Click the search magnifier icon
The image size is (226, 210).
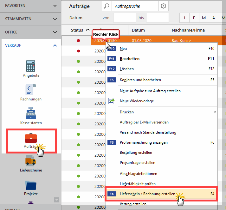107,6
